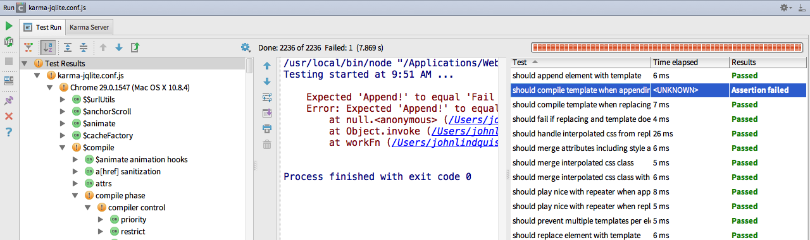This screenshot has width=810, height=240.
Task: Open help via the blue question mark
Action: tap(9, 132)
